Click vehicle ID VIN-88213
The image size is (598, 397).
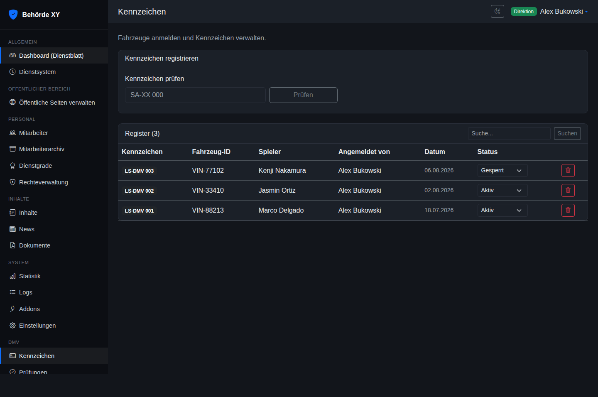(x=208, y=211)
